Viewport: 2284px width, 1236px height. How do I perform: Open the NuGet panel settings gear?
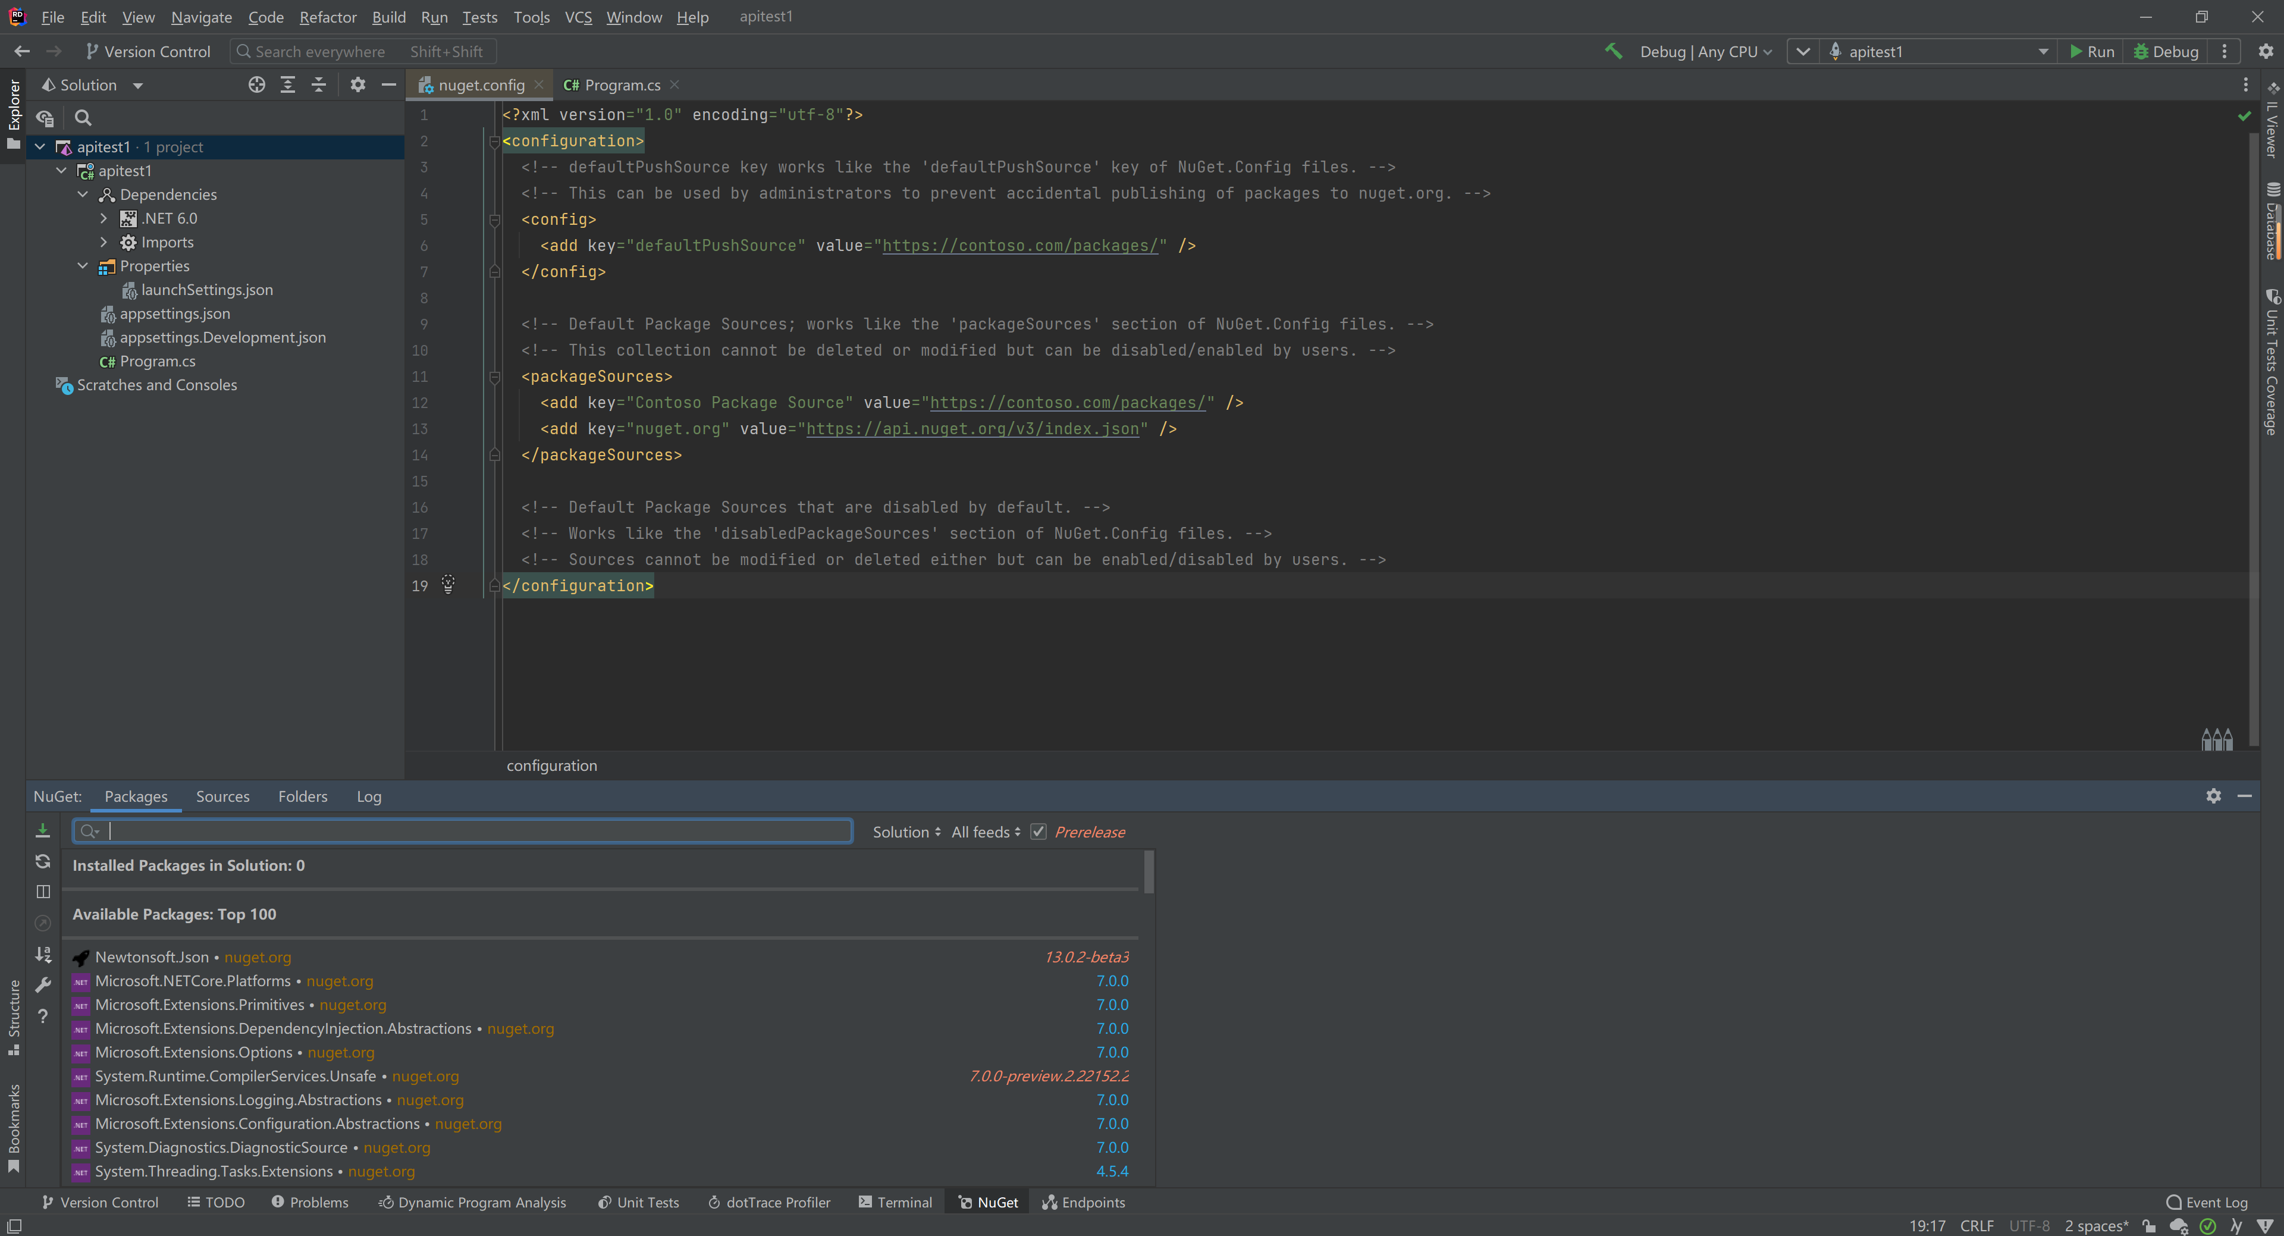pyautogui.click(x=2213, y=796)
